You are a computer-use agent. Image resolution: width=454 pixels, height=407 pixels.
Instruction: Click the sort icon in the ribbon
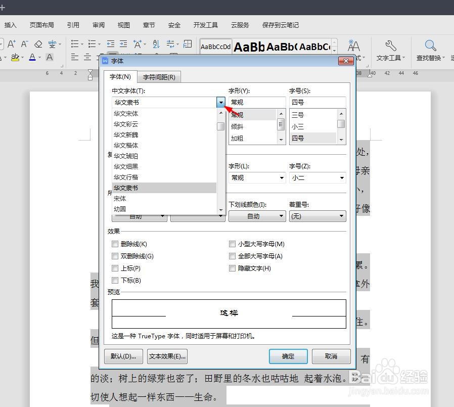[155, 43]
